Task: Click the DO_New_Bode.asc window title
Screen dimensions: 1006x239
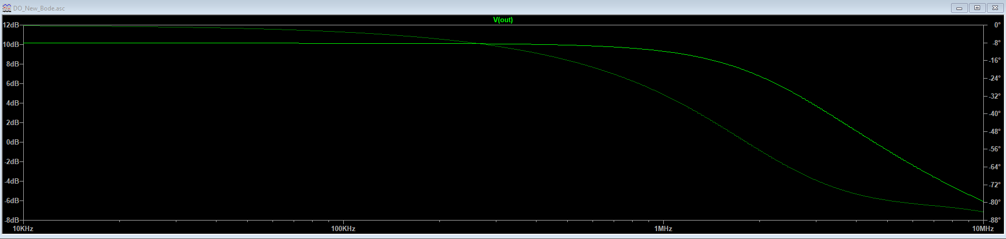Action: tap(39, 8)
